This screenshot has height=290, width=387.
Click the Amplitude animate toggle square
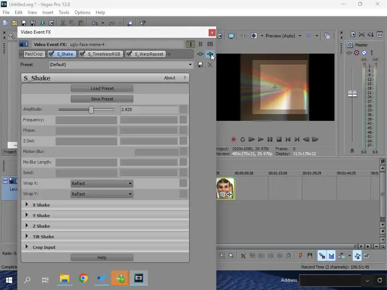183,109
